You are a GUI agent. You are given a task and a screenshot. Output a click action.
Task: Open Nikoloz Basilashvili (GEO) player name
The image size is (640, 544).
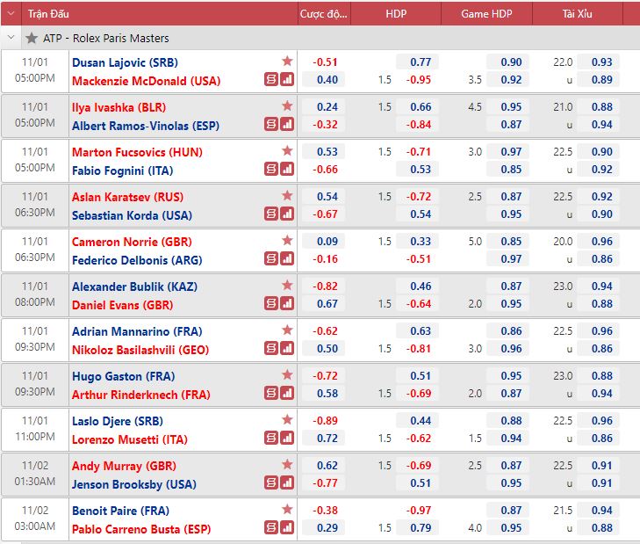pyautogui.click(x=140, y=350)
